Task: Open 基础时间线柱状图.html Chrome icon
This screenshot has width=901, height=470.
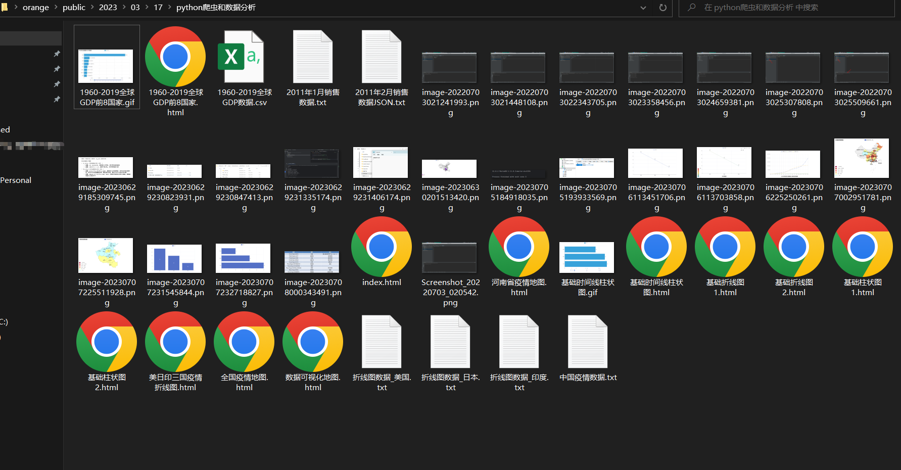Action: click(x=656, y=247)
